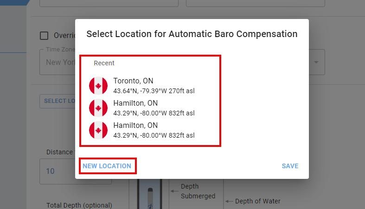This screenshot has width=365, height=209.
Task: Click the Canada flag beside Toronto, ON
Action: click(98, 86)
